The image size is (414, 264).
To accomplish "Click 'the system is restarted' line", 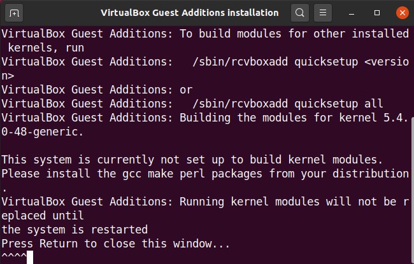I will point(75,230).
